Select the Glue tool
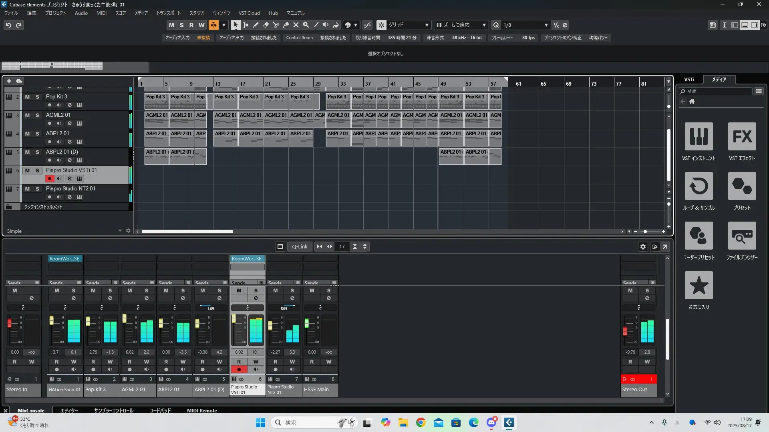Image resolution: width=769 pixels, height=432 pixels. (x=286, y=25)
